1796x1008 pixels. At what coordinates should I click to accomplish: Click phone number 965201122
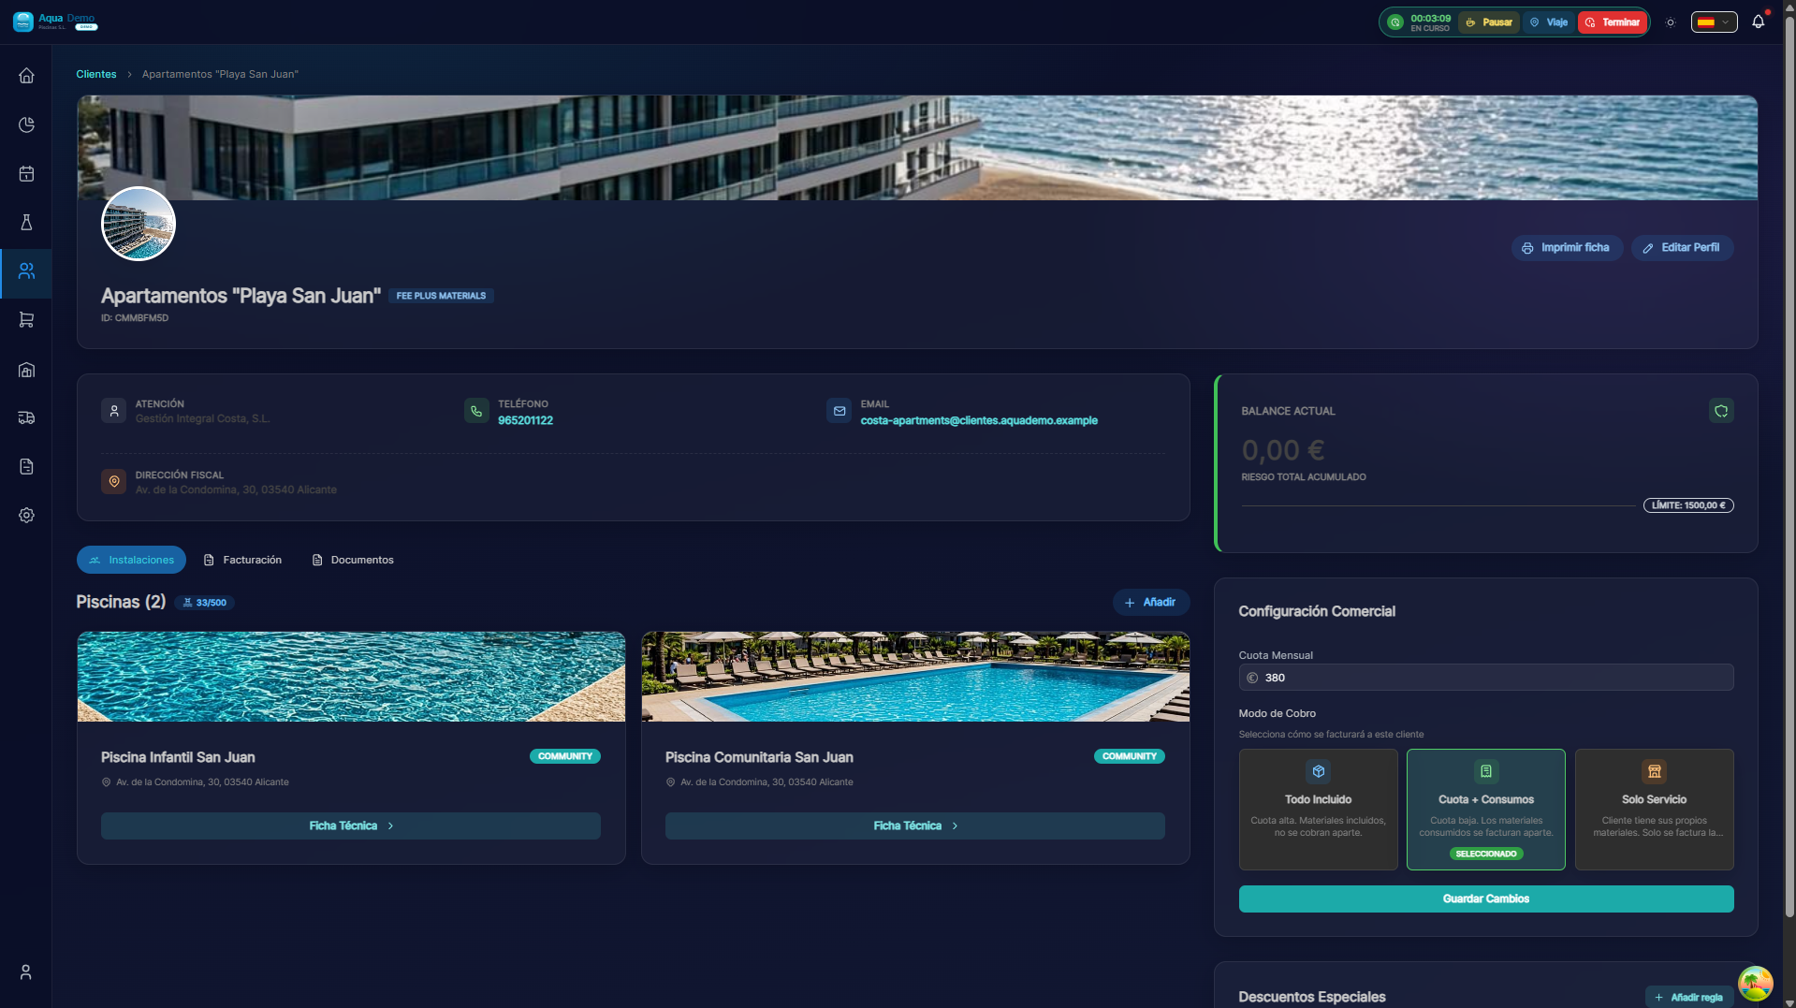(525, 420)
